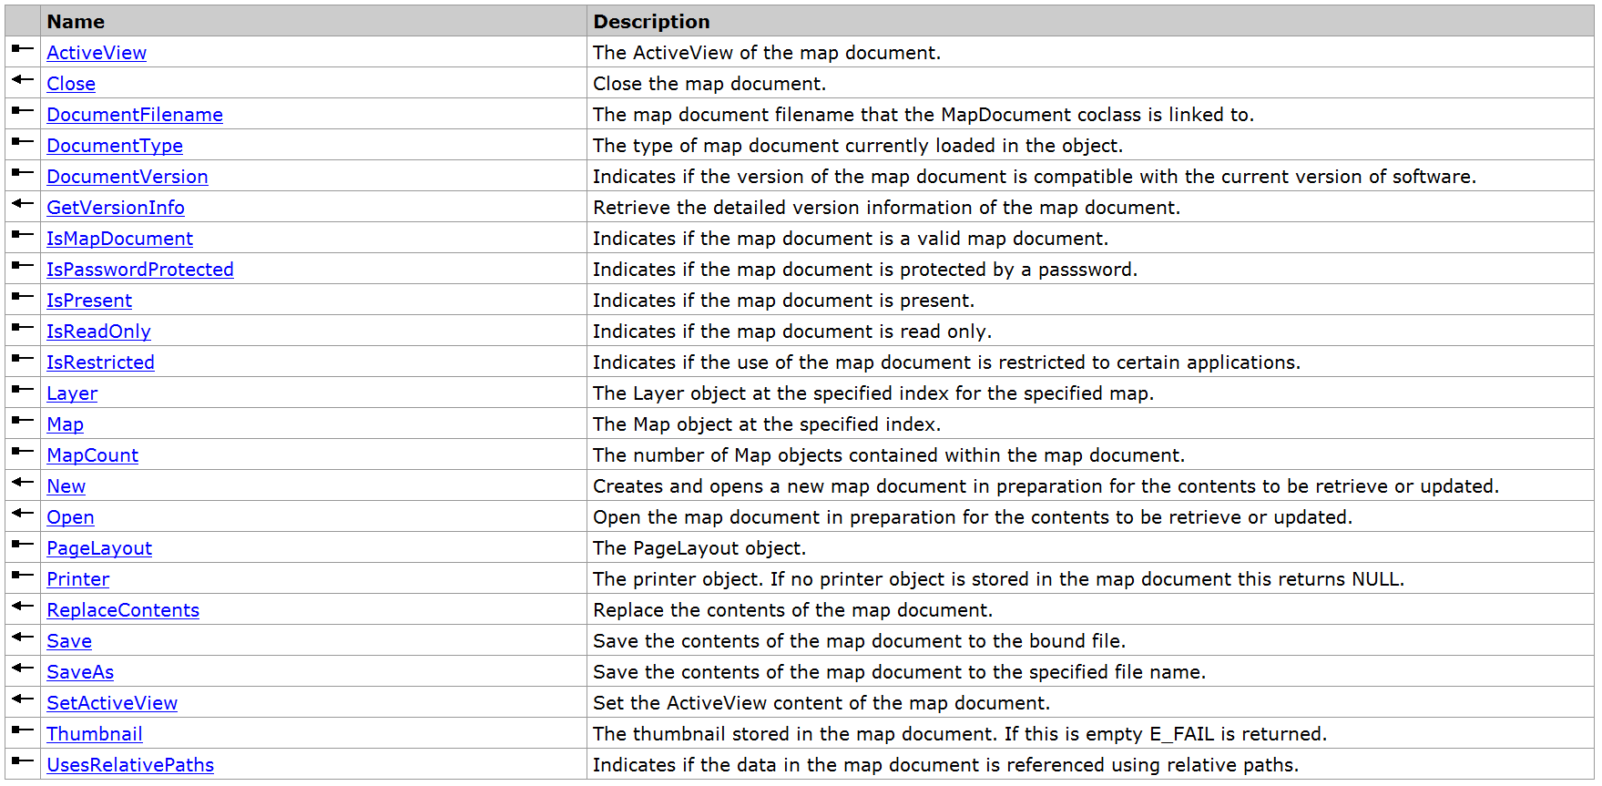Click the Description column header
Screen dimensions: 1602x786
point(651,22)
